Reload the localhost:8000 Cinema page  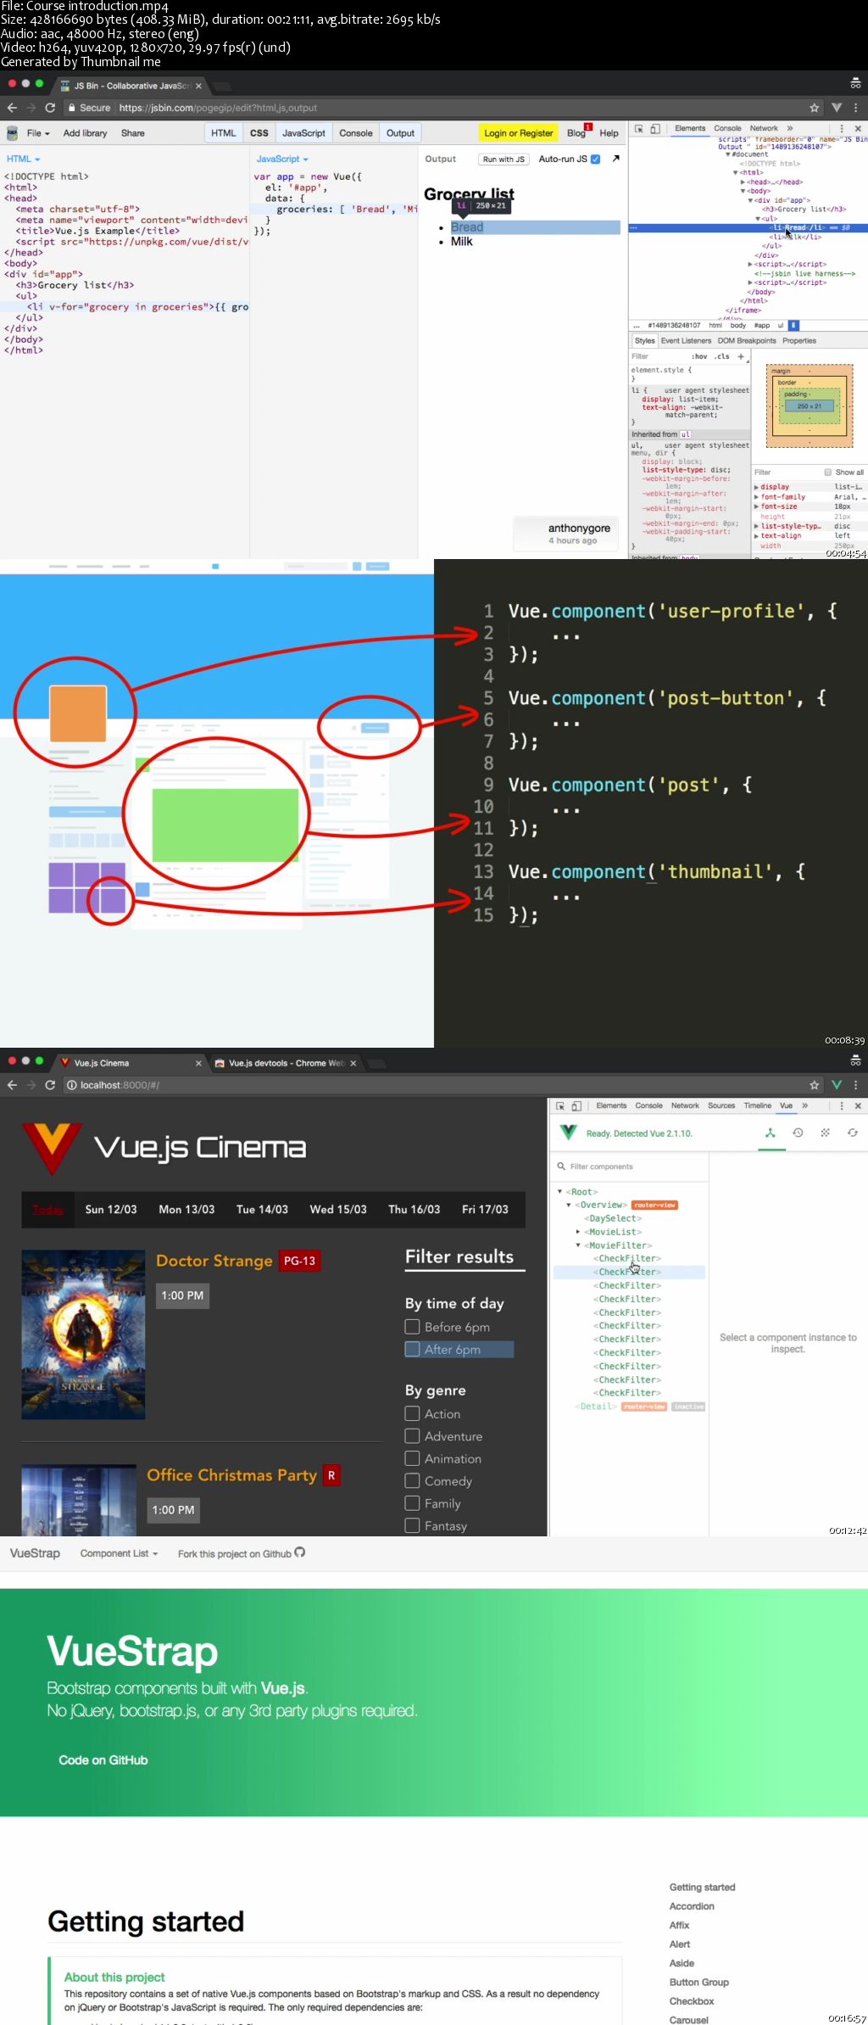[x=50, y=1085]
